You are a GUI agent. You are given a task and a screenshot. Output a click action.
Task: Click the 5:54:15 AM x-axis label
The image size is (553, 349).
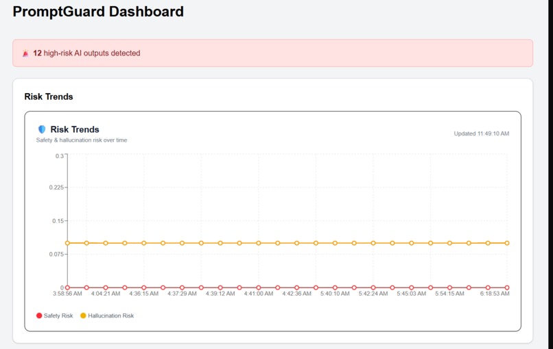pyautogui.click(x=449, y=294)
